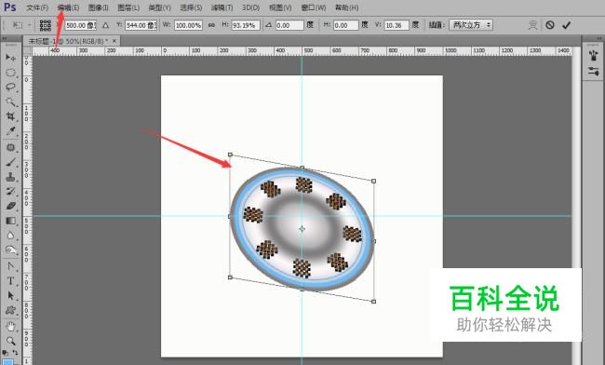The width and height of the screenshot is (605, 365).
Task: Click the vertical skew V field
Action: (397, 25)
